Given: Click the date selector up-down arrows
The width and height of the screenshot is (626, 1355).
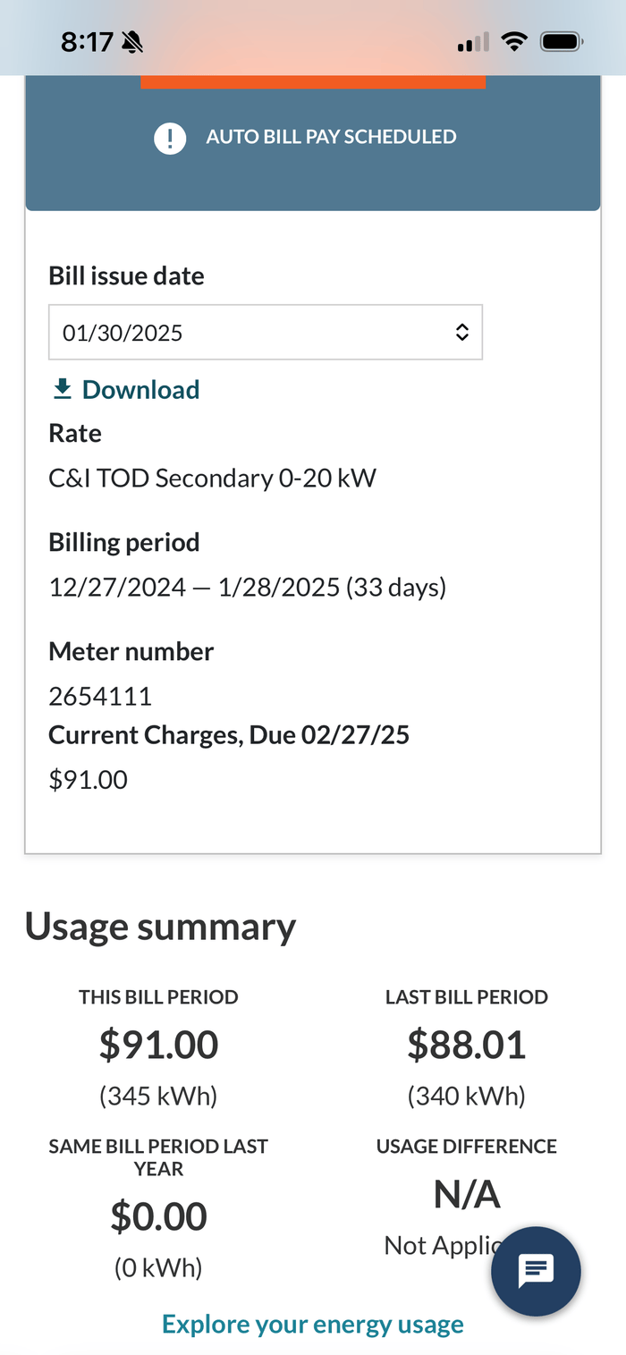Looking at the screenshot, I should click(x=461, y=333).
